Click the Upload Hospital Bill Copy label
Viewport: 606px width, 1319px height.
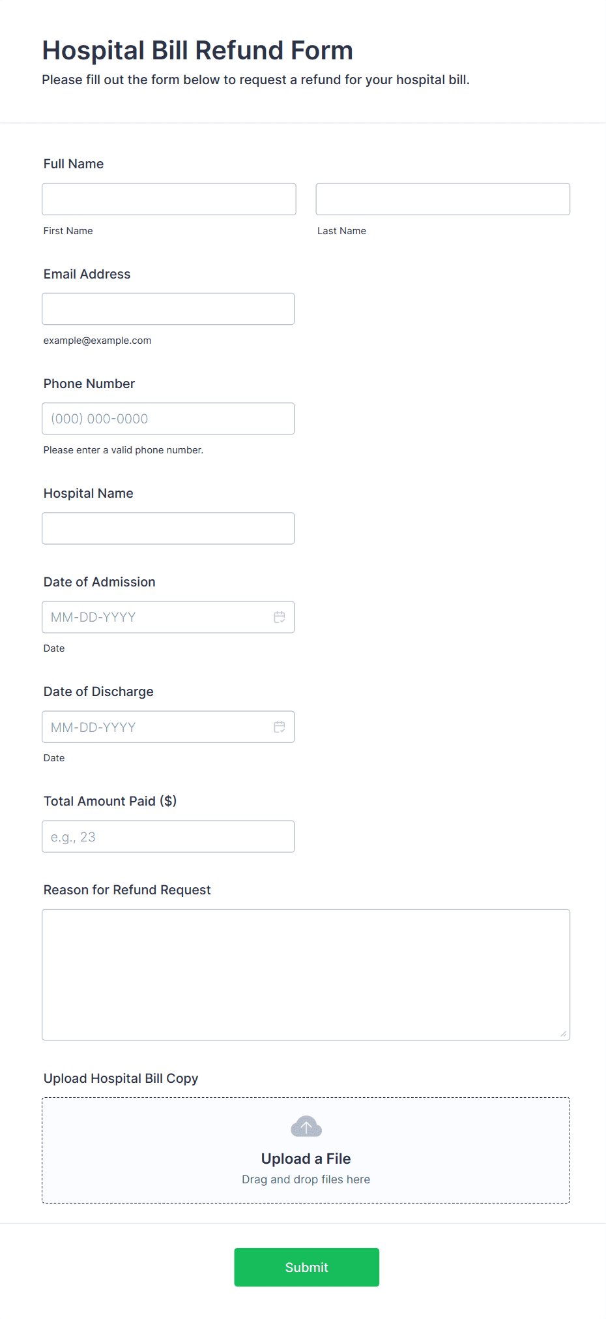[121, 1078]
